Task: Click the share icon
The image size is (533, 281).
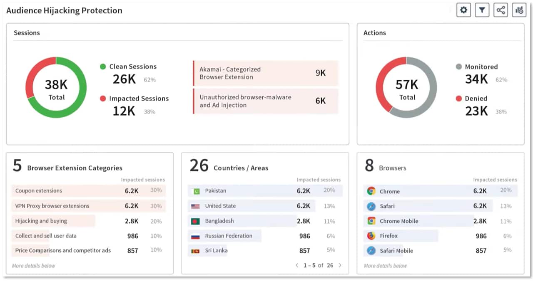Action: pos(501,10)
